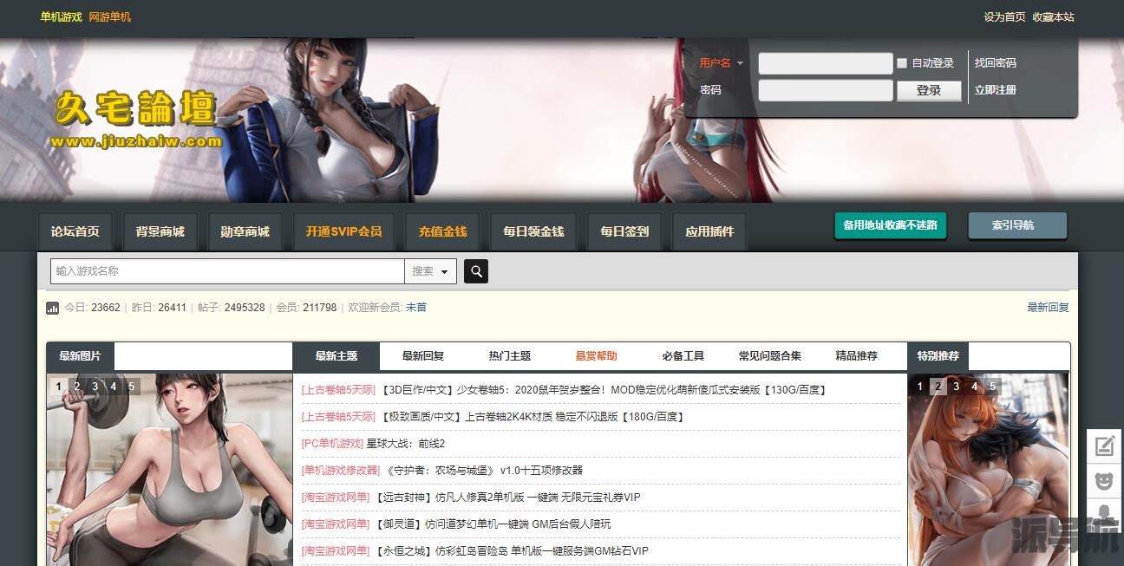The width and height of the screenshot is (1124, 566).
Task: Open thread 上古卷轴2K4K材质 稳定不闪退版
Action: click(532, 417)
